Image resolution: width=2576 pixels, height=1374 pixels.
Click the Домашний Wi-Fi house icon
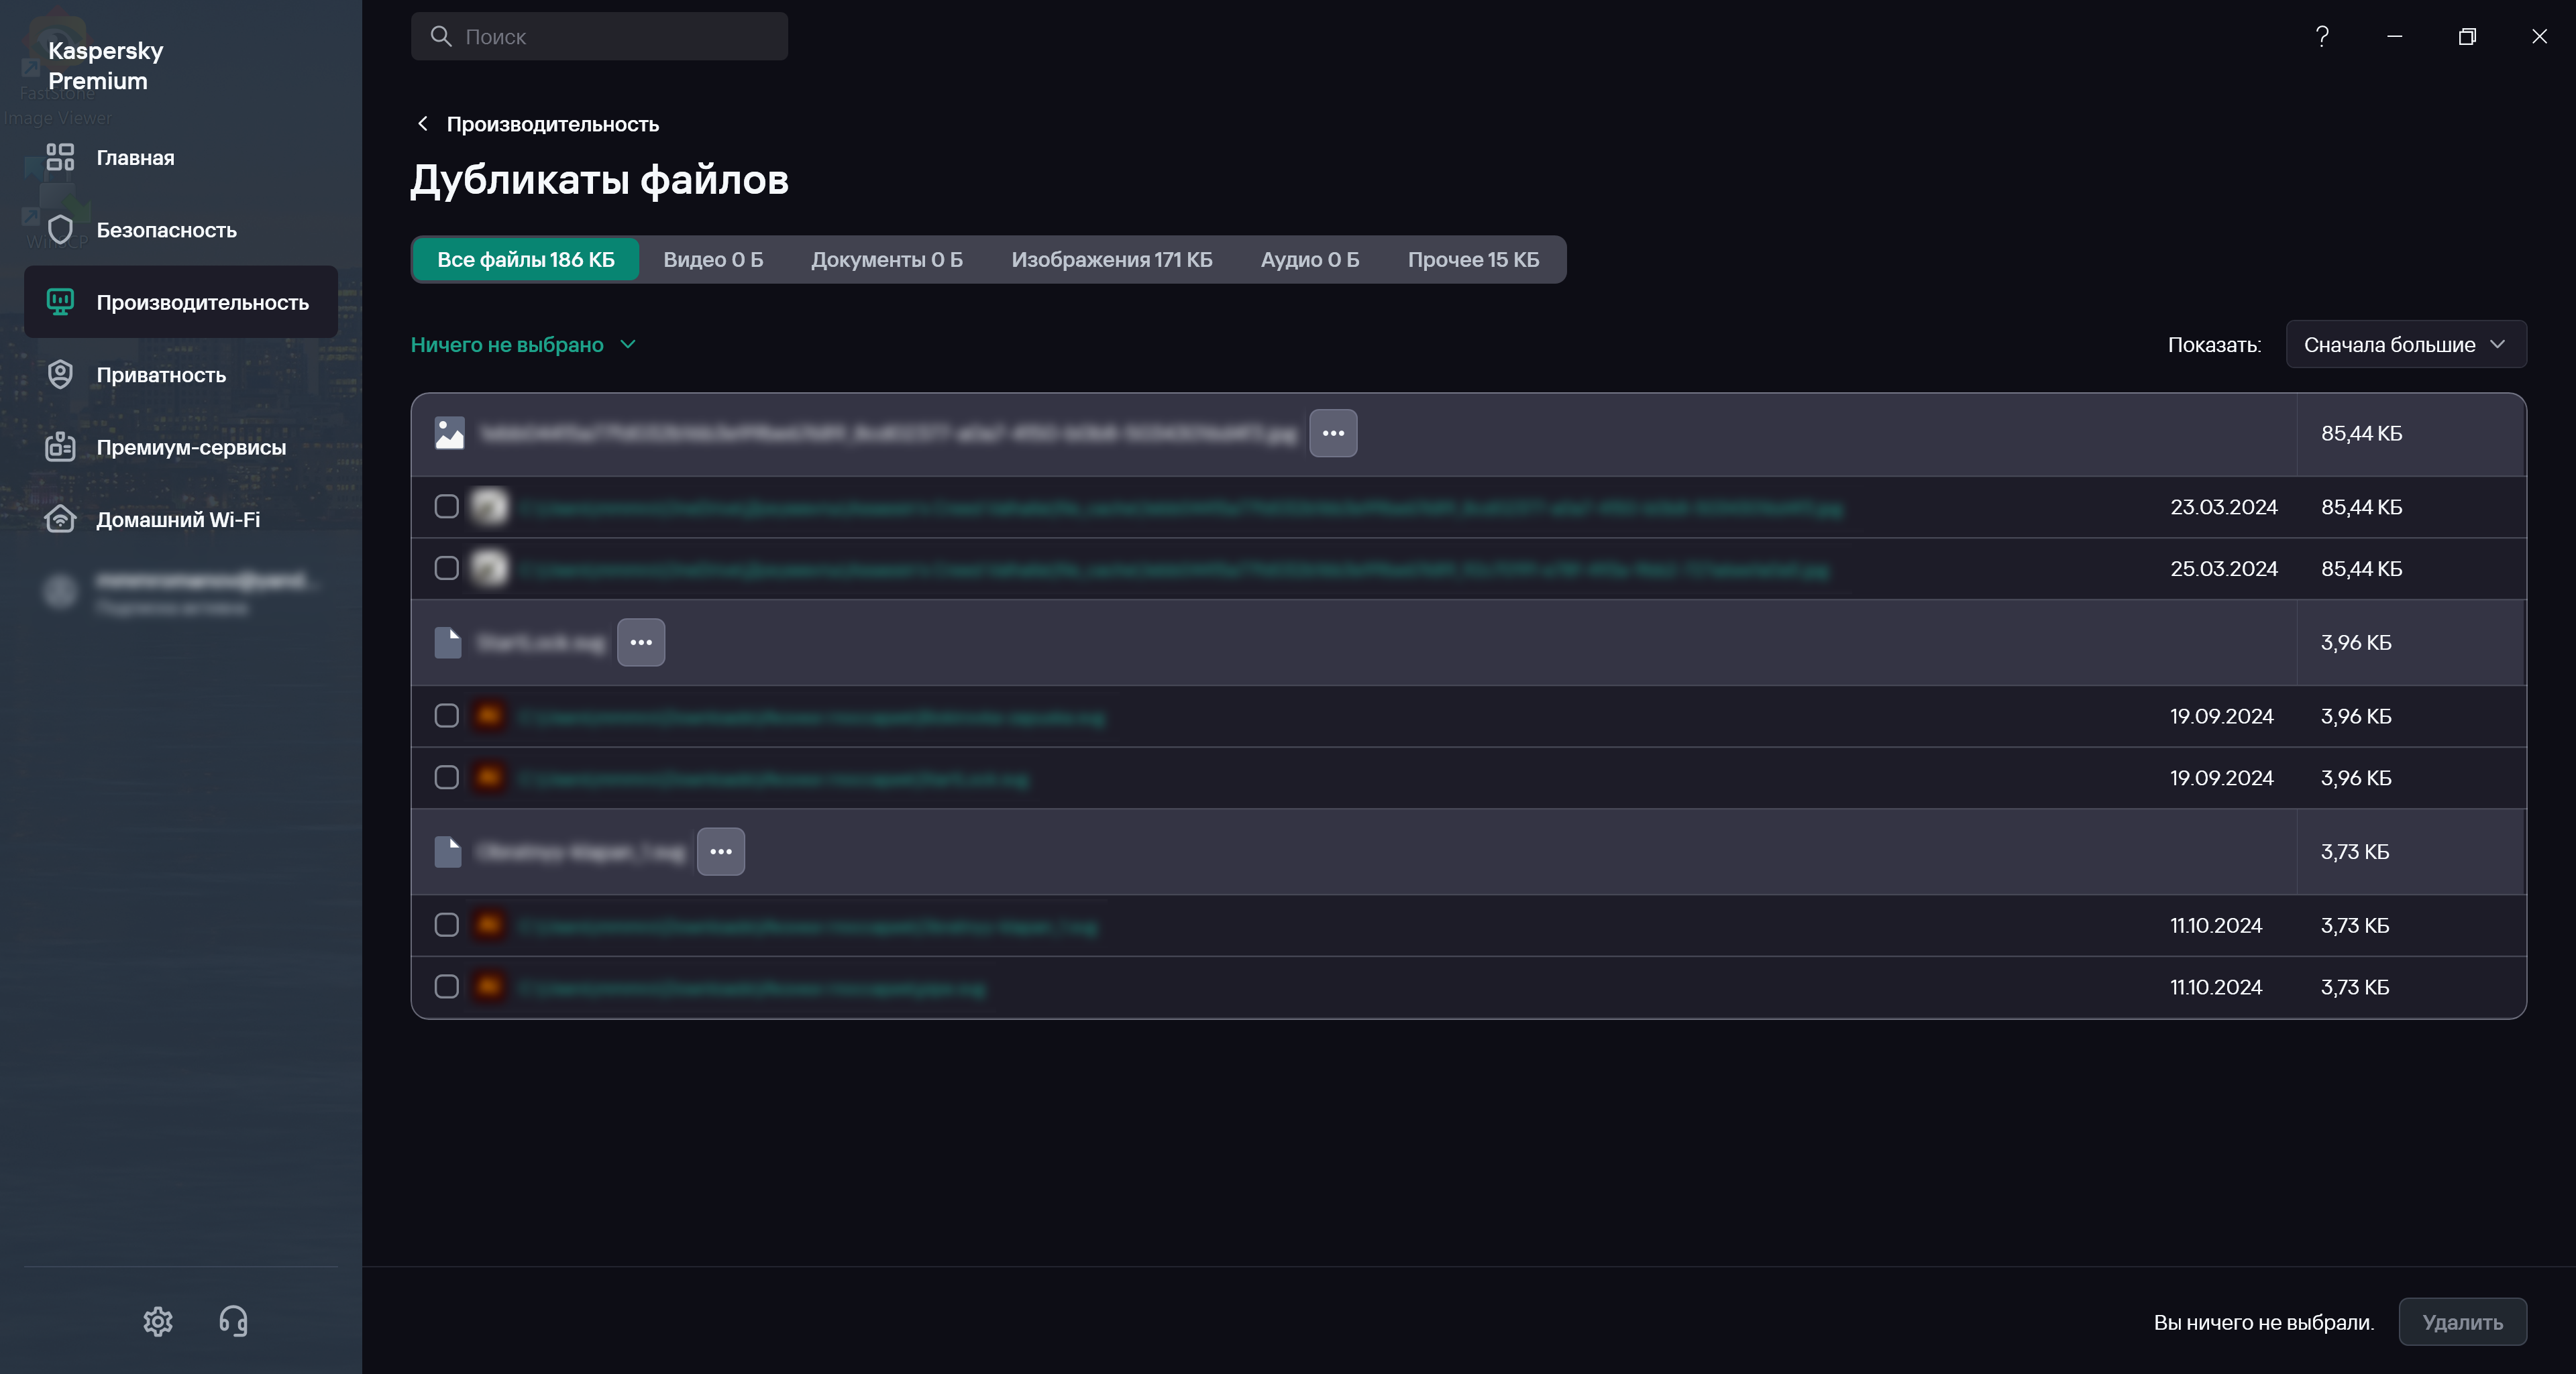[60, 520]
